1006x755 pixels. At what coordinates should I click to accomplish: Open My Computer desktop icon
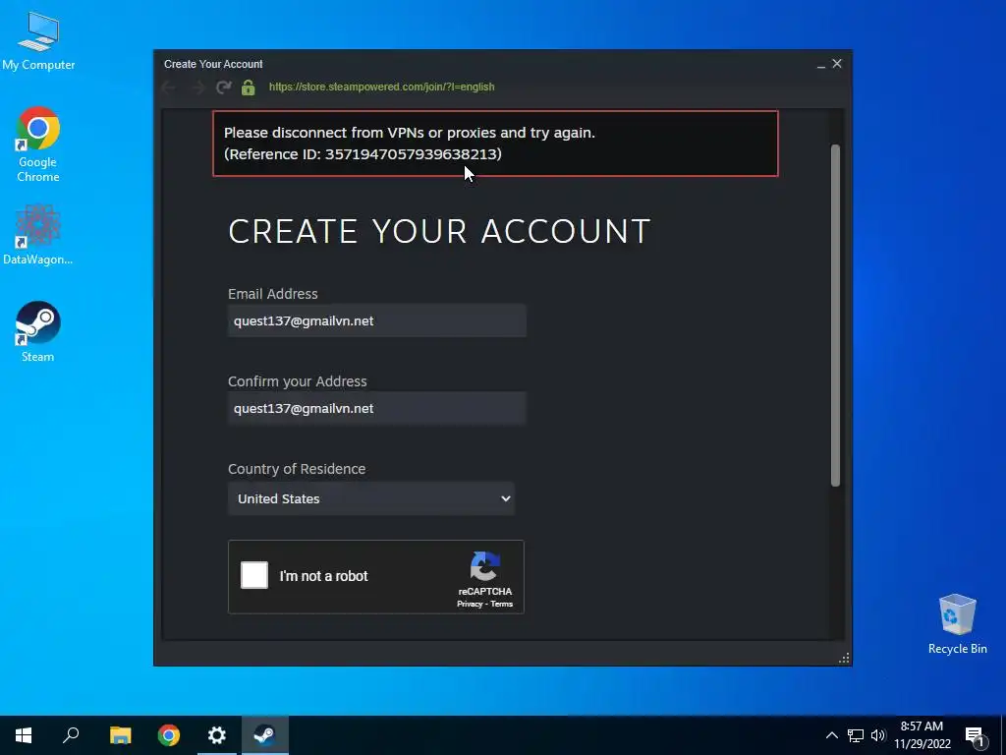coord(38,40)
